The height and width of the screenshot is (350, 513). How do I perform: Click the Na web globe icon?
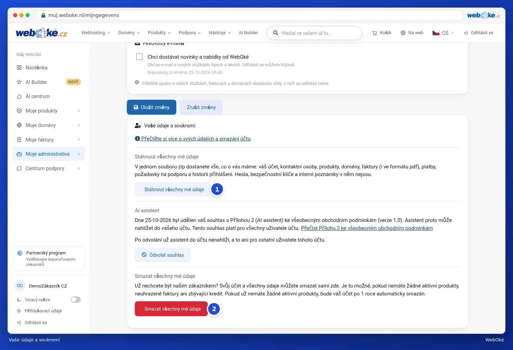pos(403,33)
